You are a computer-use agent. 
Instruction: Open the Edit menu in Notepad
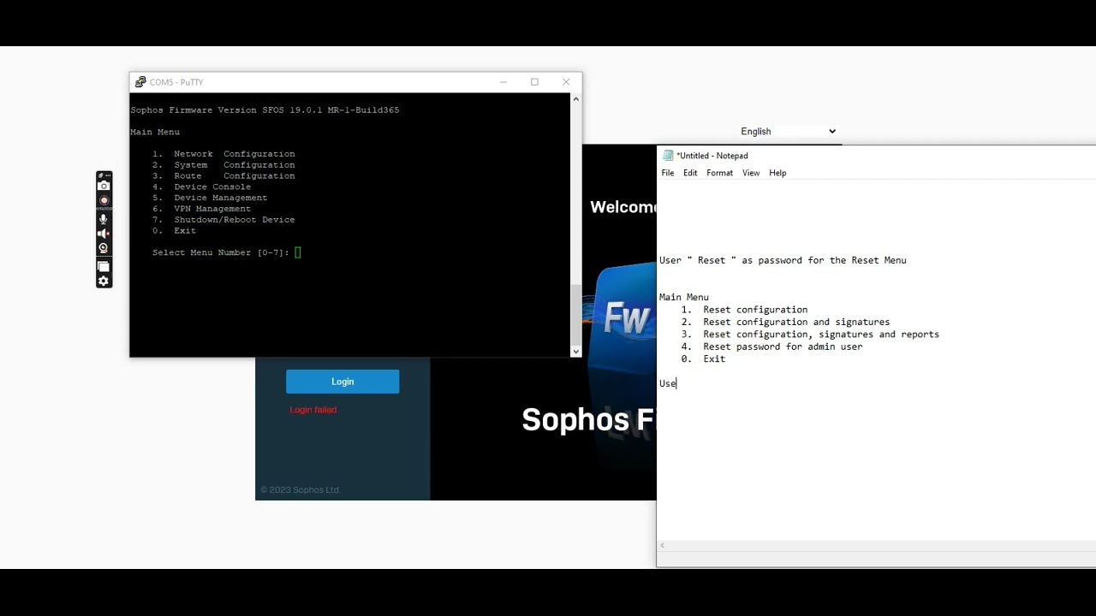(x=690, y=173)
